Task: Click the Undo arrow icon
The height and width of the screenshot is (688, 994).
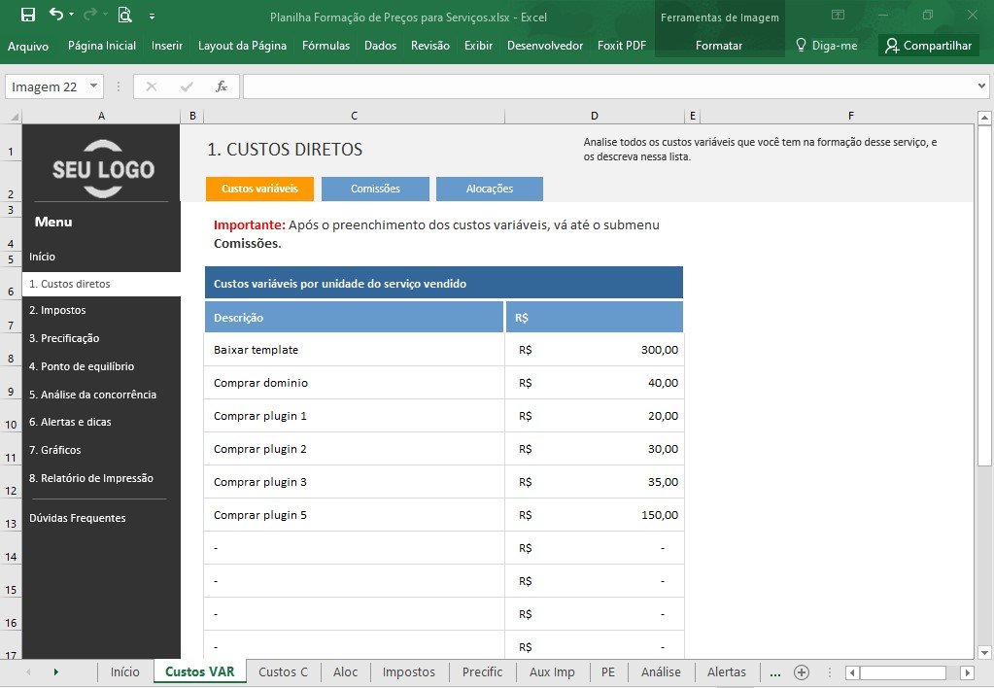Action: (x=55, y=14)
